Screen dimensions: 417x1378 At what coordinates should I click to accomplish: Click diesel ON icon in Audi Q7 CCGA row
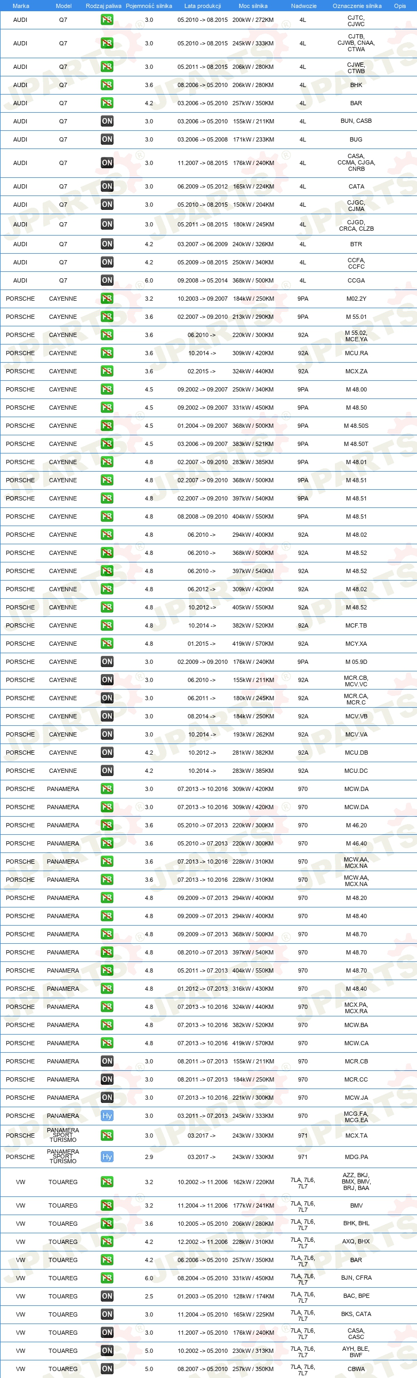tap(107, 280)
